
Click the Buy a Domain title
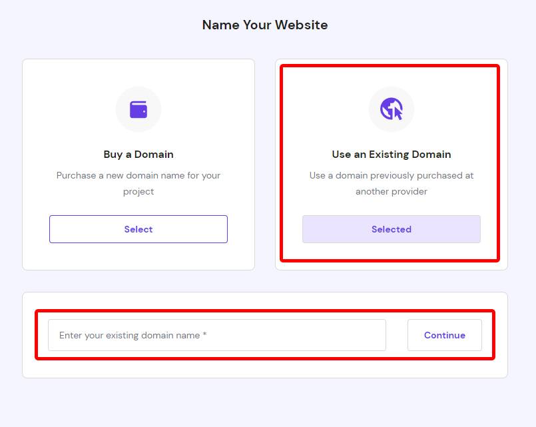coord(138,155)
